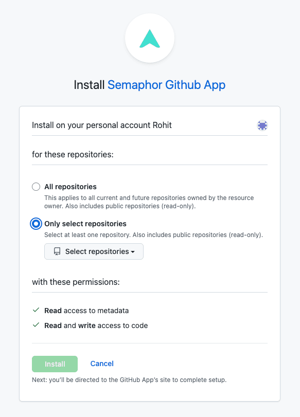Click the repository book icon in Select repositories
The image size is (300, 417).
click(x=57, y=251)
